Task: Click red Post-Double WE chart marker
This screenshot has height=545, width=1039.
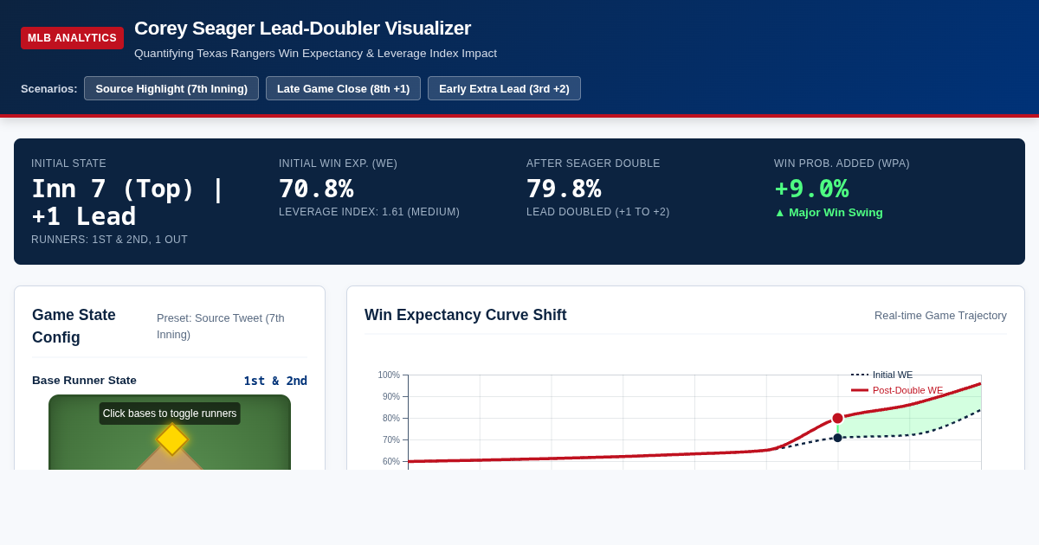Action: tap(837, 418)
